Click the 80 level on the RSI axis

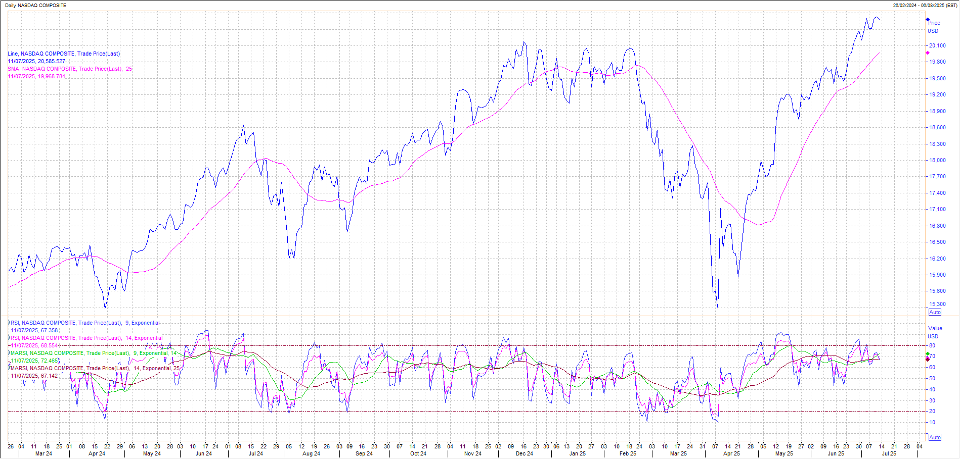[x=932, y=345]
